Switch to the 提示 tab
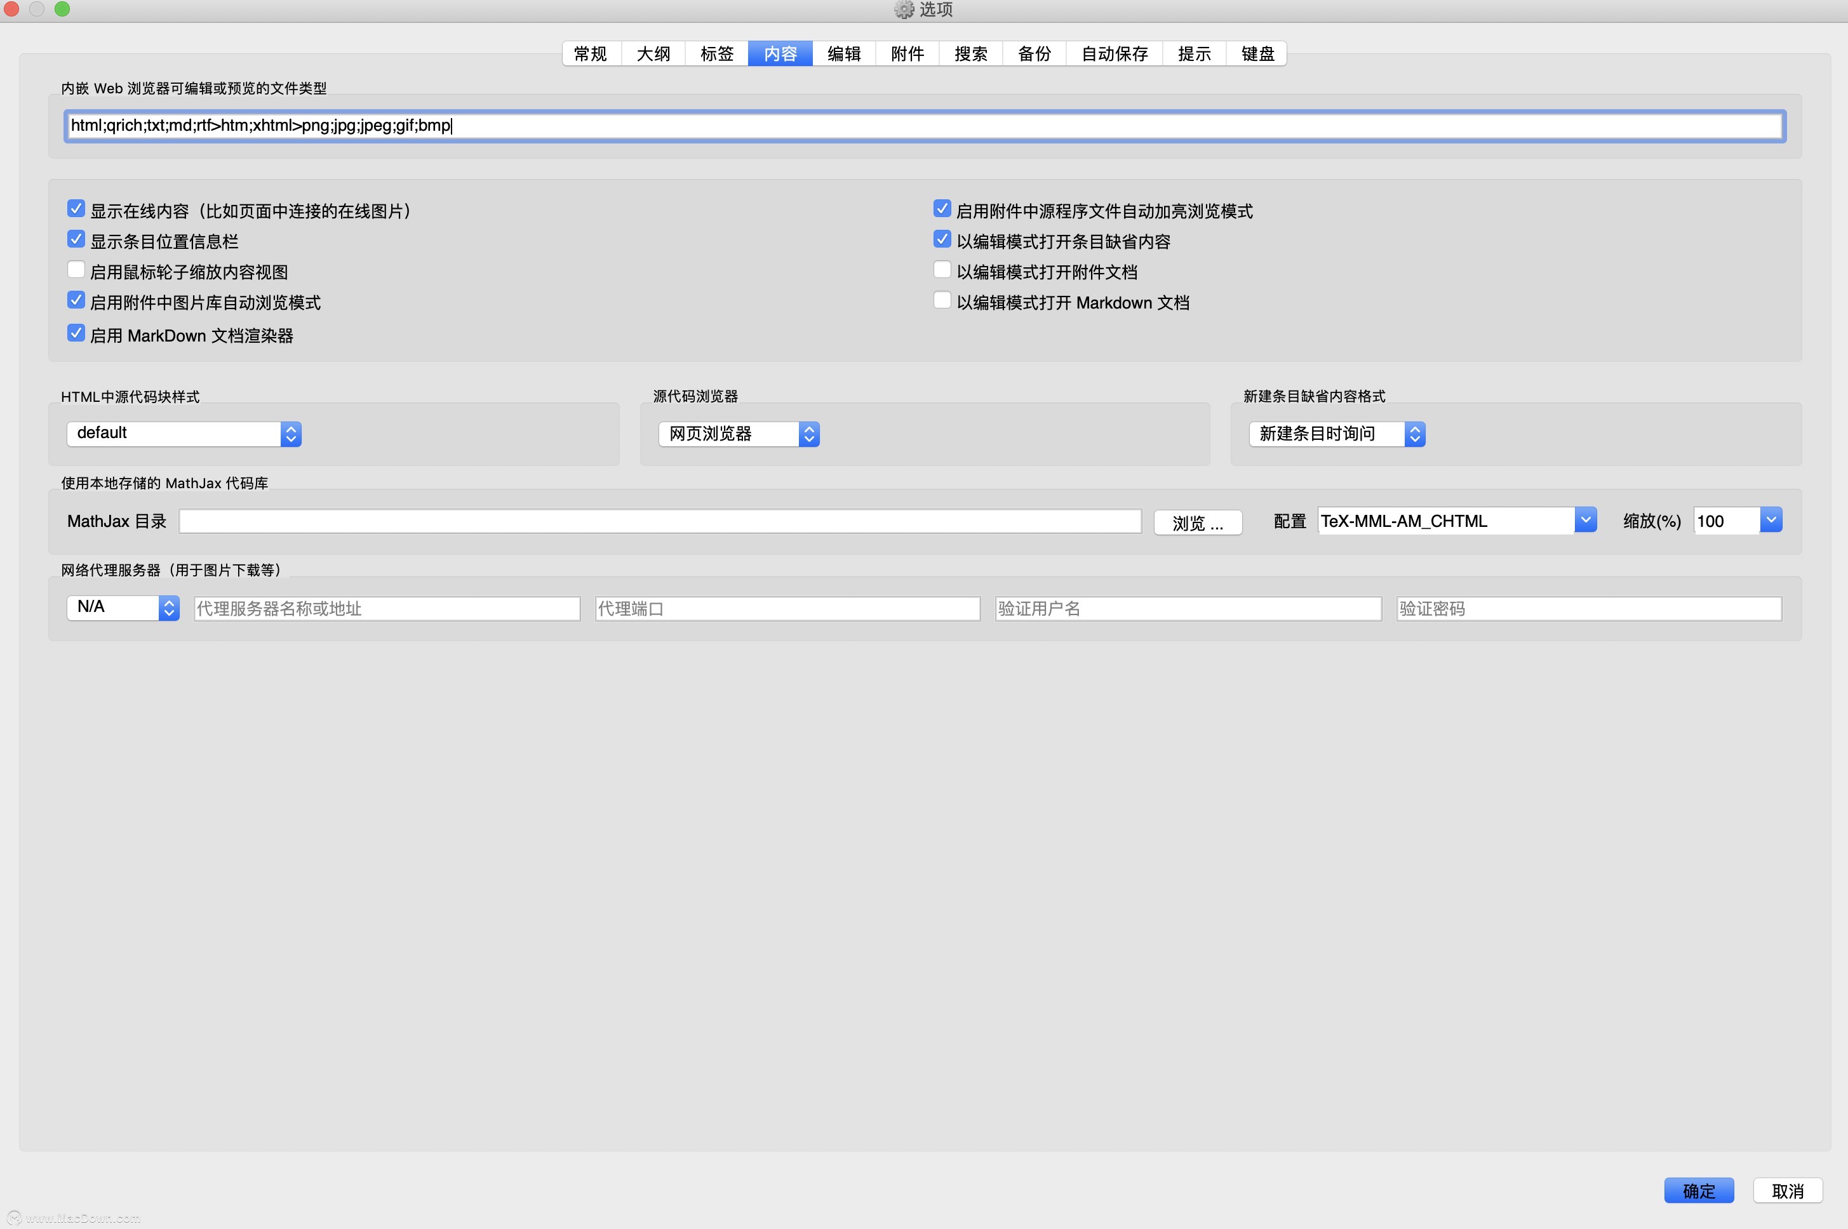Screen dimensions: 1848x1229 tap(1194, 53)
